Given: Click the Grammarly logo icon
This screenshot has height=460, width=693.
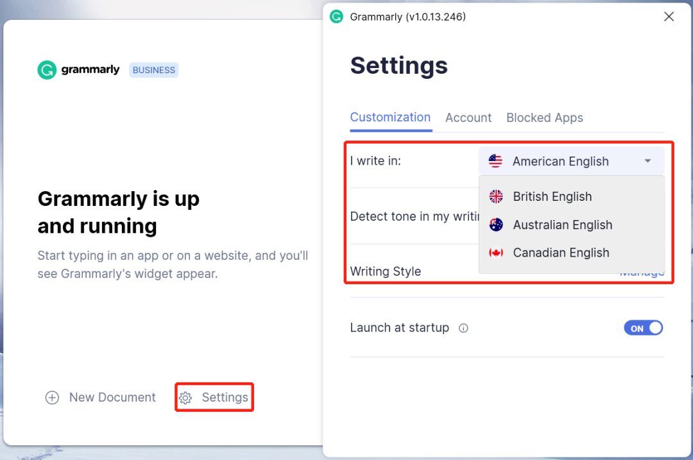Looking at the screenshot, I should pyautogui.click(x=46, y=70).
